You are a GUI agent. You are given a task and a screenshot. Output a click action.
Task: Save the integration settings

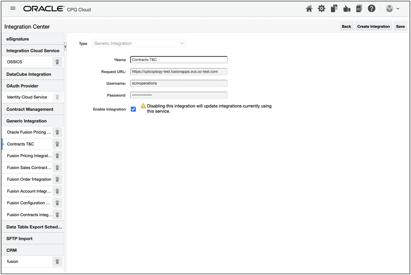point(400,27)
